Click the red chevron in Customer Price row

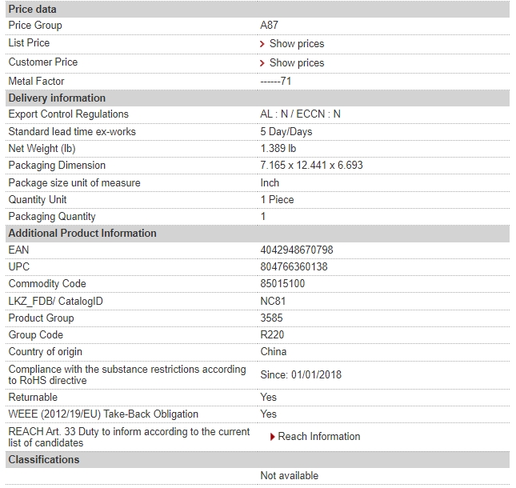point(262,63)
